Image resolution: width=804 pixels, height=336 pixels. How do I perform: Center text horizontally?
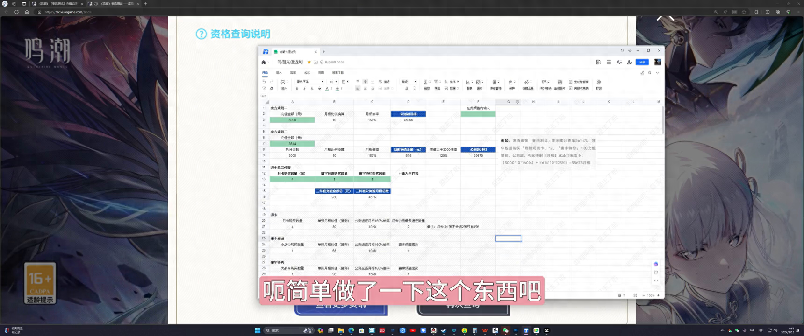(x=365, y=88)
